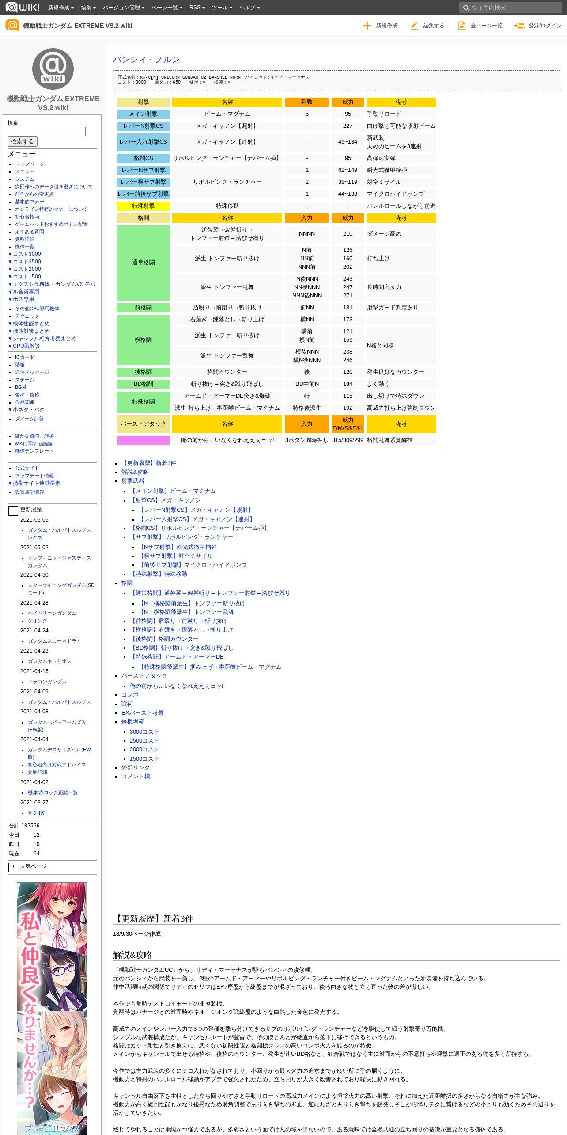This screenshot has height=1135, width=567.
Task: Jump to コンボ in table of contents
Action: click(x=130, y=695)
